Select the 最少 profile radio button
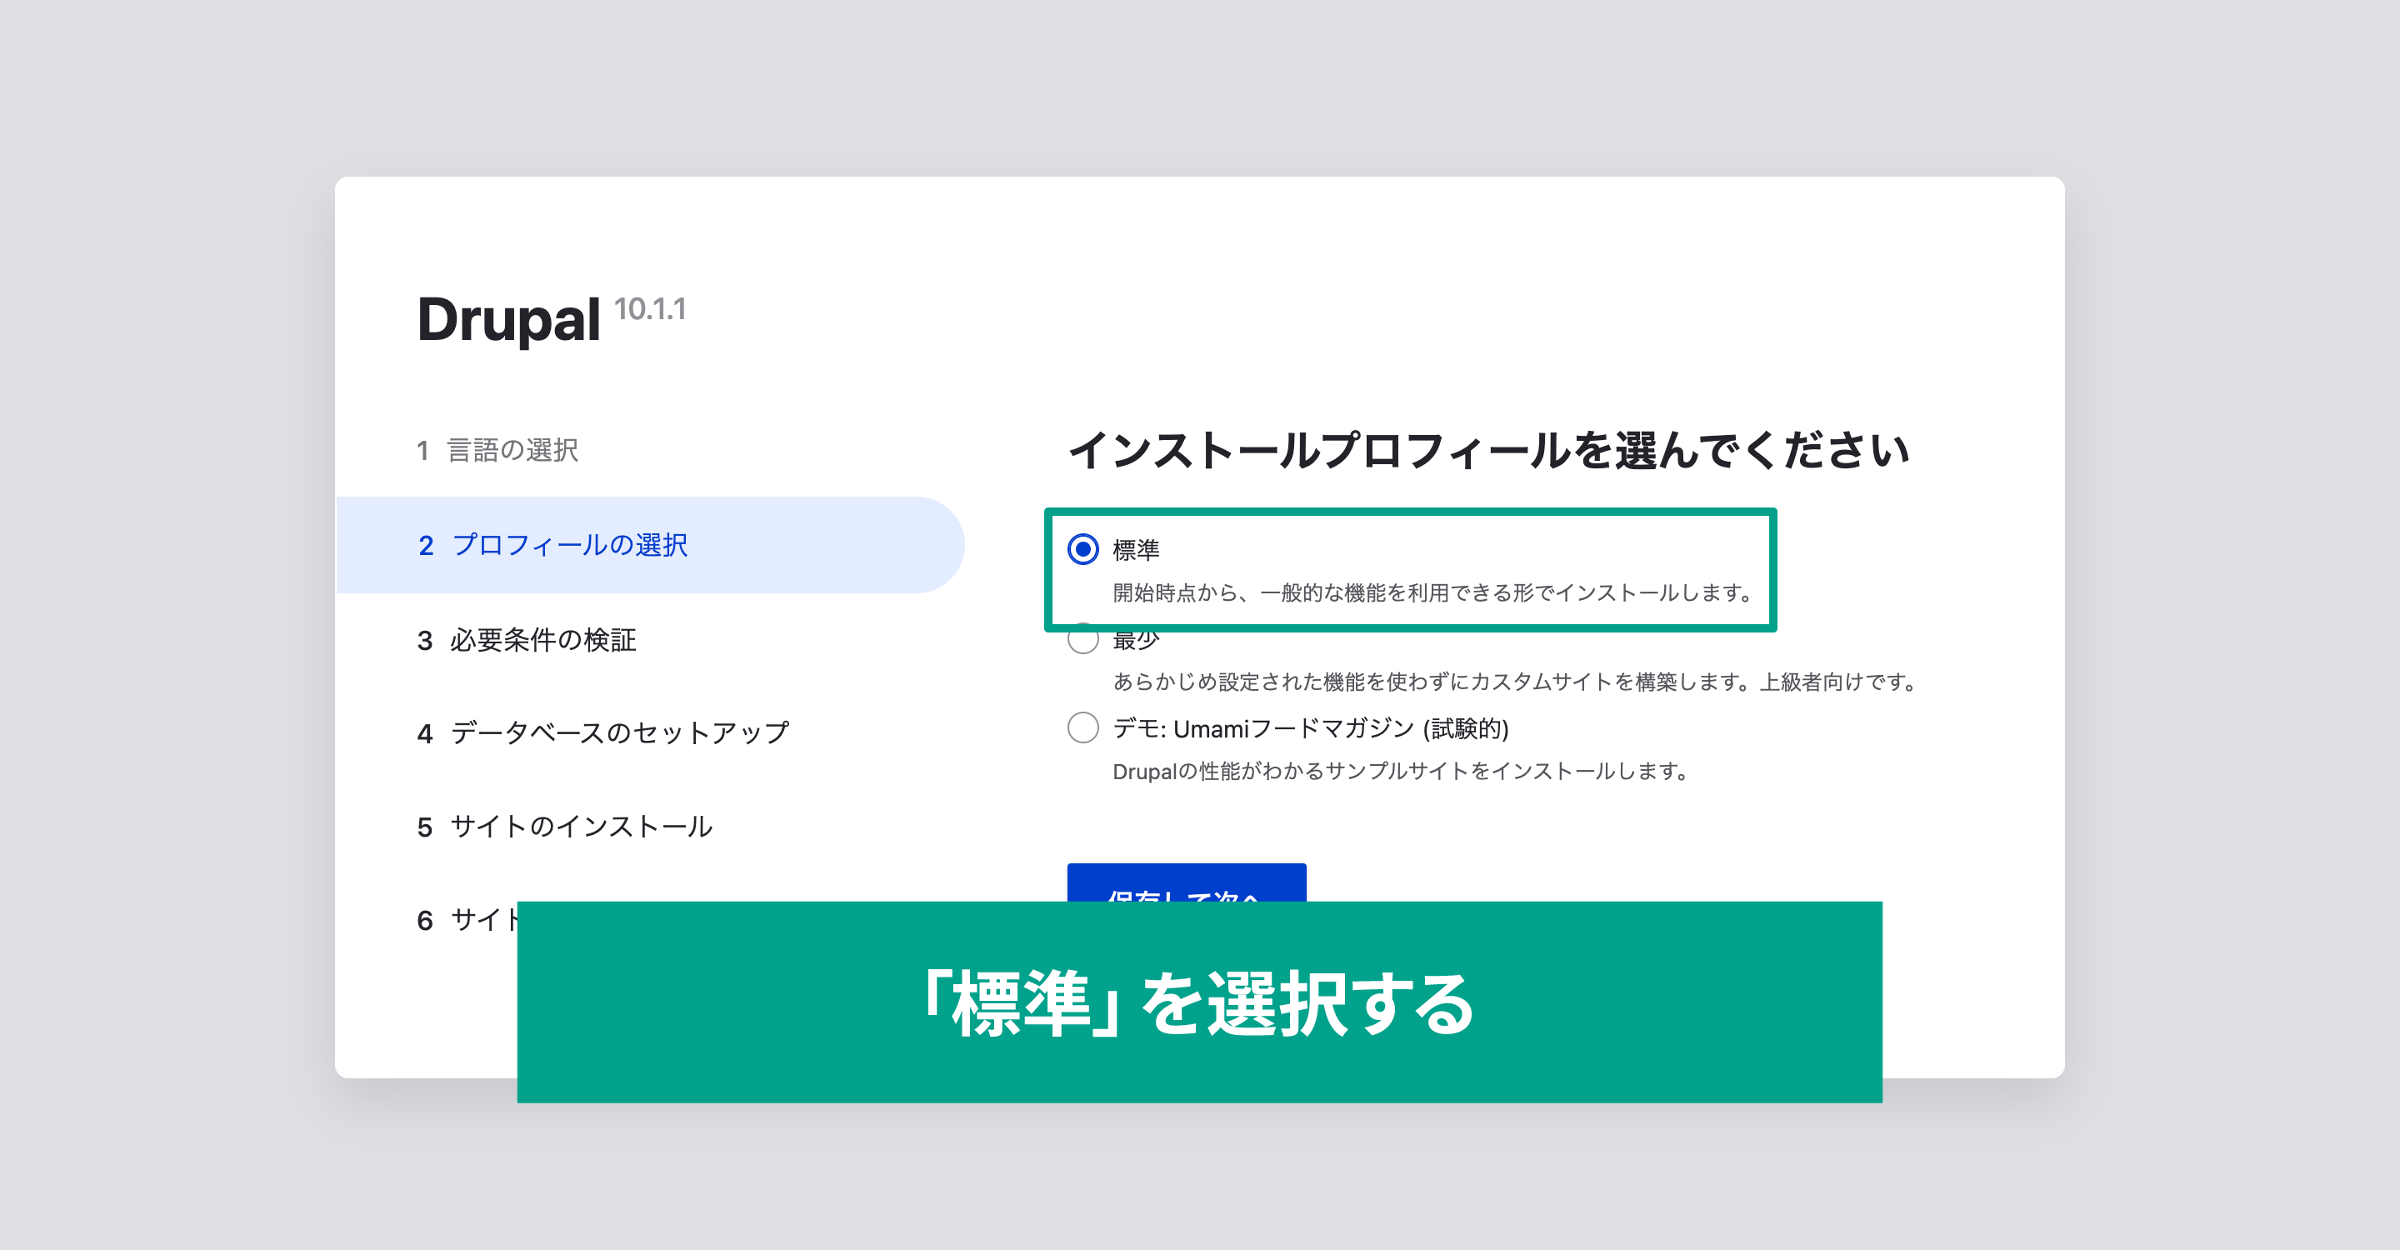The height and width of the screenshot is (1250, 2400). tap(1082, 642)
